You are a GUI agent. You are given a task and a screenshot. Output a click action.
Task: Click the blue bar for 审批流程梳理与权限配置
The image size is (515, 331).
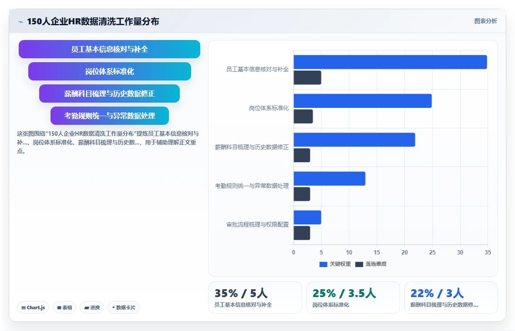point(307,217)
